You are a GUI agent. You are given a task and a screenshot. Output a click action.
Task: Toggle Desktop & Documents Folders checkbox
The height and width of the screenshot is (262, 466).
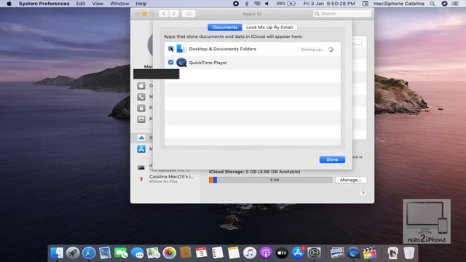click(x=170, y=49)
